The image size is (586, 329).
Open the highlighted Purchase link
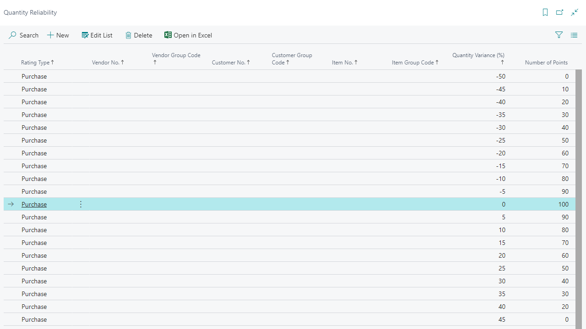pos(34,204)
